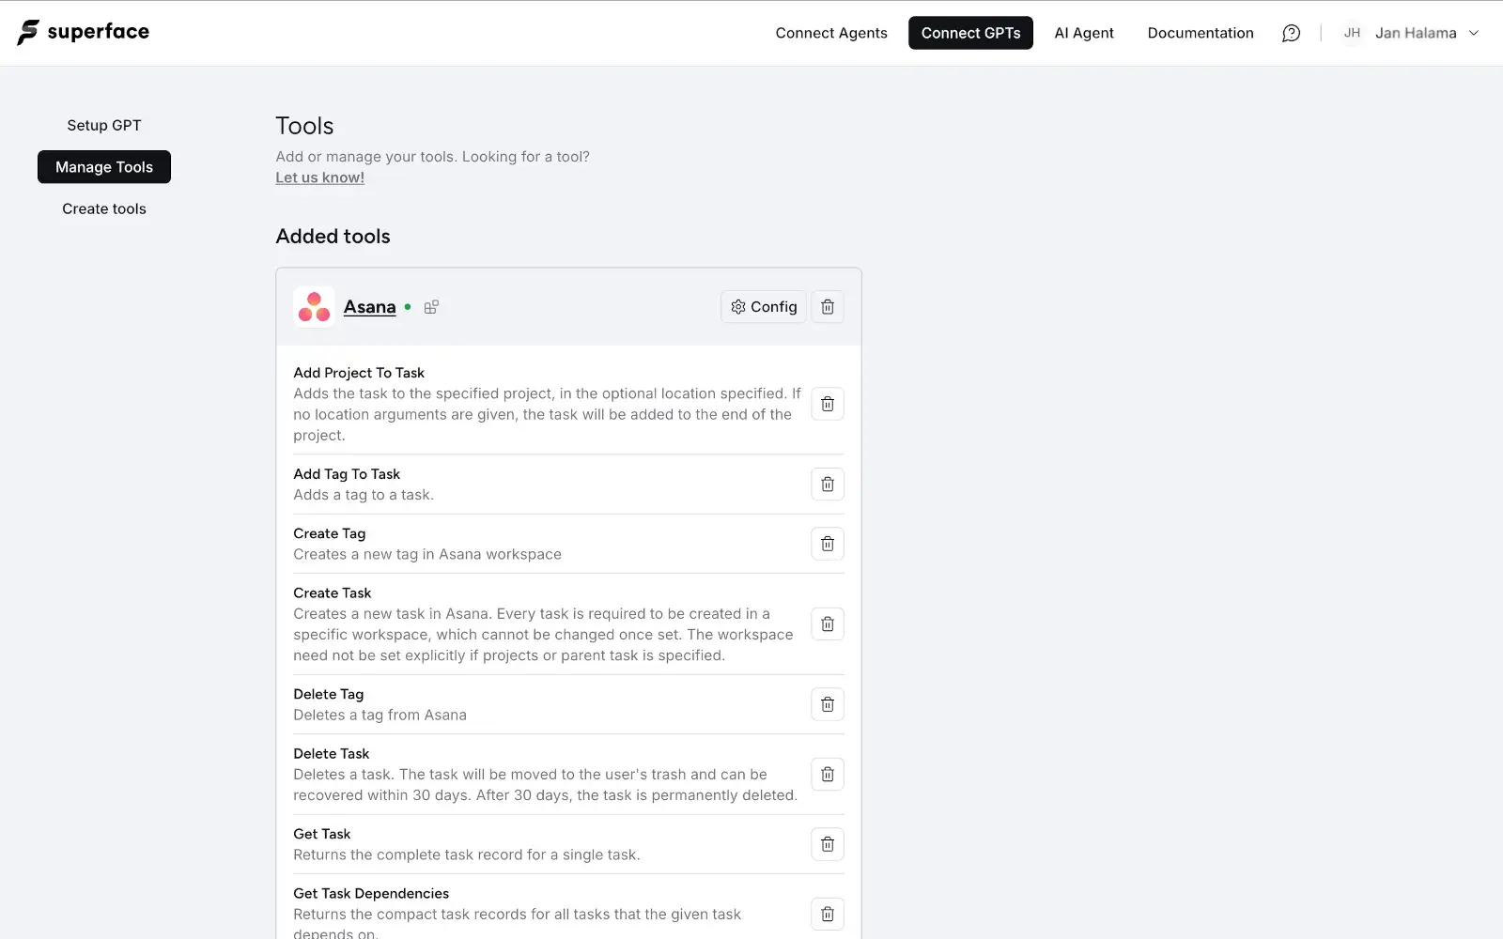Click the Superface logo
The height and width of the screenshot is (939, 1503).
(83, 32)
